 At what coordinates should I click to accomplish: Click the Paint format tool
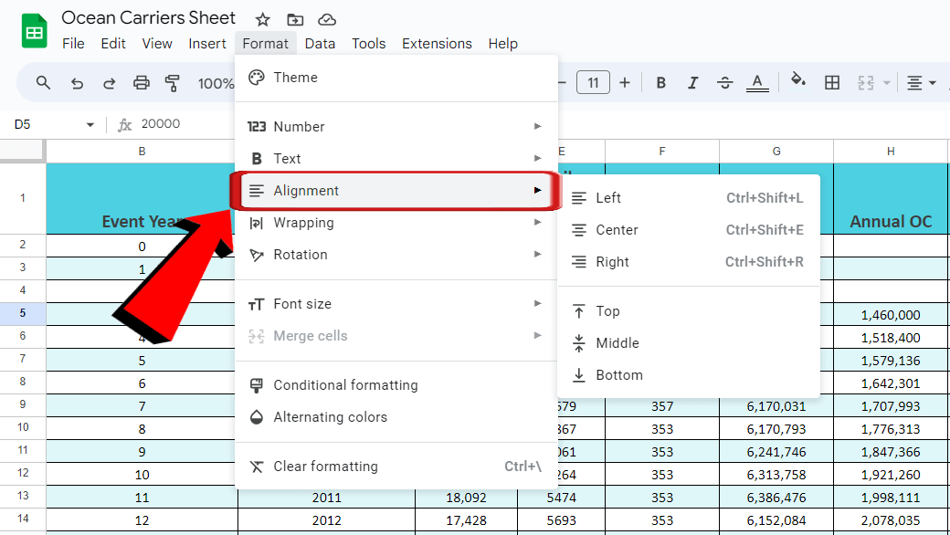(x=173, y=82)
